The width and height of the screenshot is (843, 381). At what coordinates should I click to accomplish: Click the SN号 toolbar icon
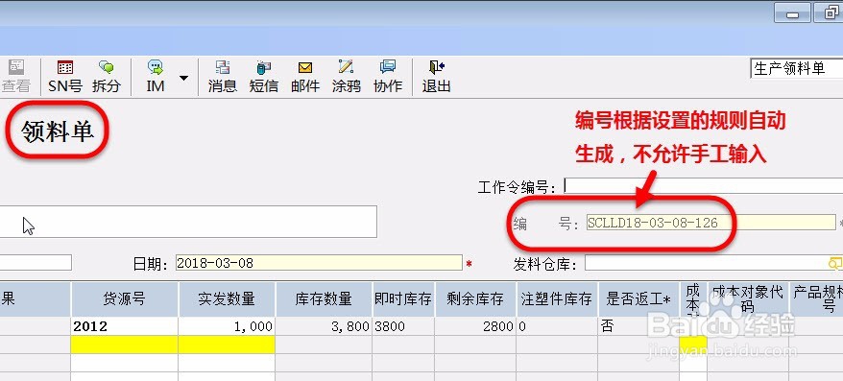[x=65, y=77]
